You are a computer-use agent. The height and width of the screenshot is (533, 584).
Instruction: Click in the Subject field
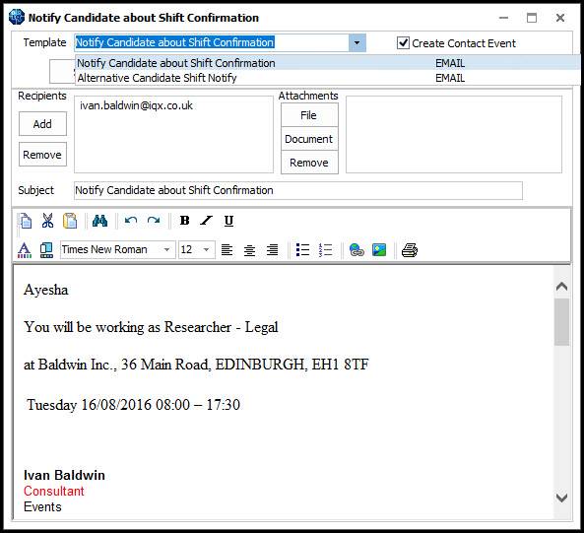pyautogui.click(x=298, y=191)
